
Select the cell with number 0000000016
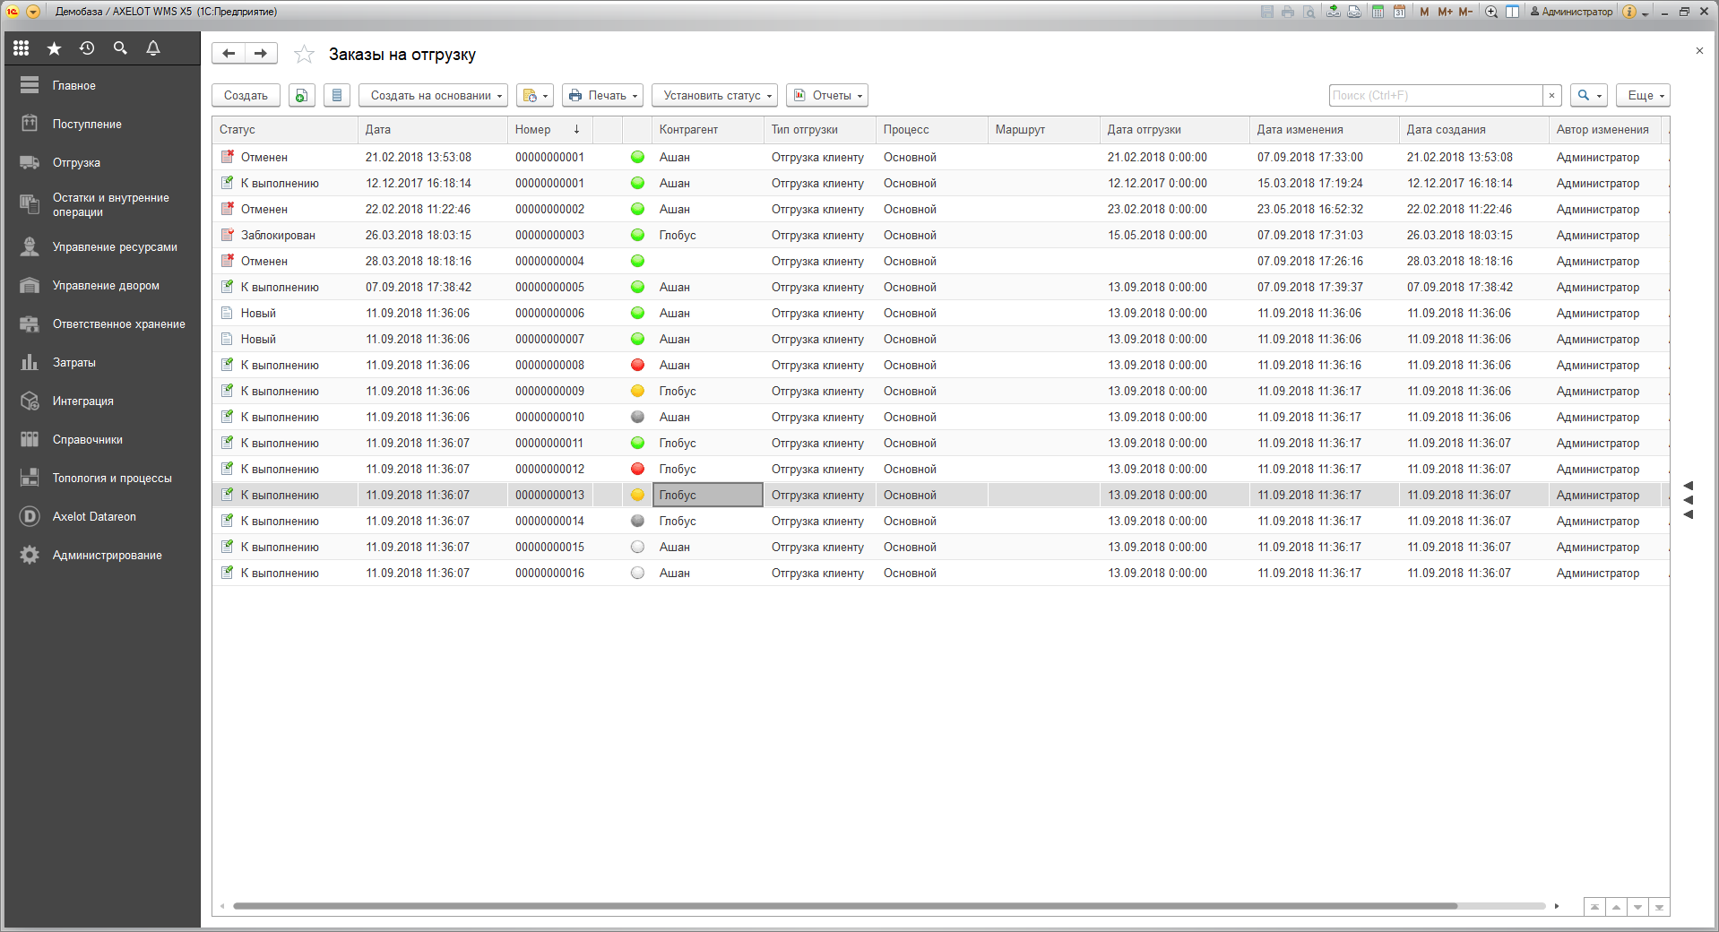pos(550,573)
